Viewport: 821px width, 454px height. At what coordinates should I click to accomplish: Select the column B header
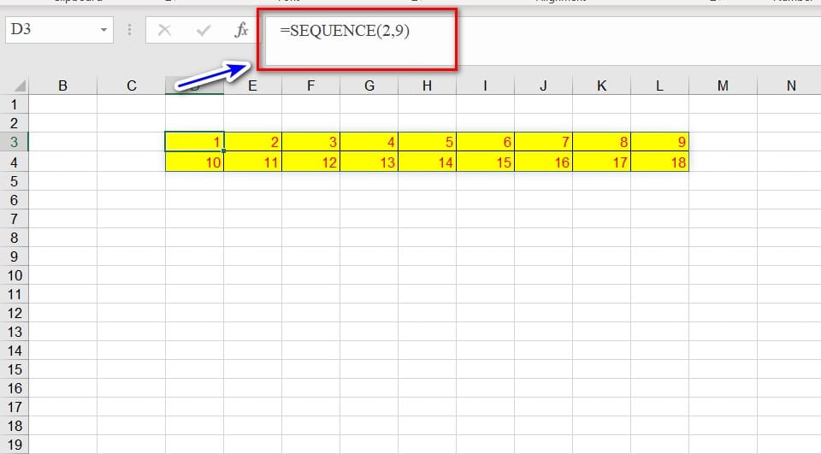pos(62,85)
